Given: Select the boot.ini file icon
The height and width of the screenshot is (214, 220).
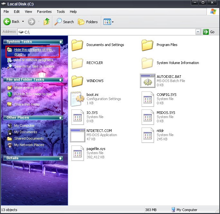Looking at the screenshot, I should (78, 99).
